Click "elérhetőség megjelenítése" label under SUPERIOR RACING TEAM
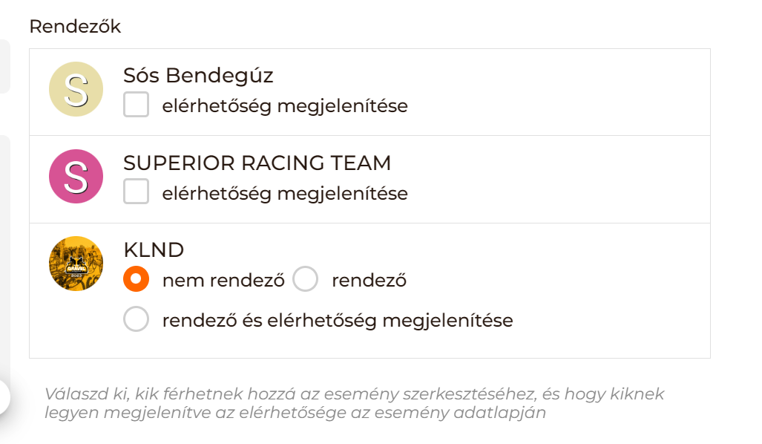 [x=285, y=194]
